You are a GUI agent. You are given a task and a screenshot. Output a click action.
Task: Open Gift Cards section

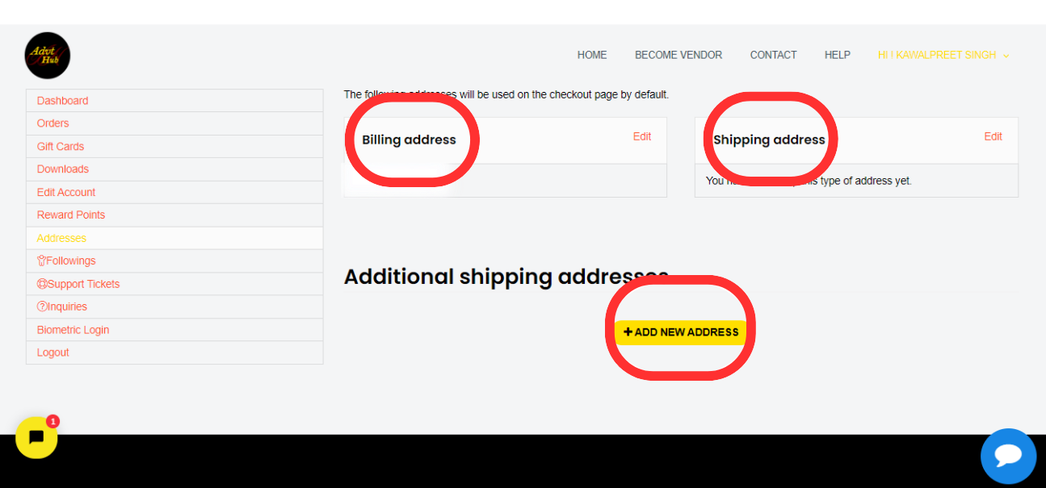[x=174, y=146]
